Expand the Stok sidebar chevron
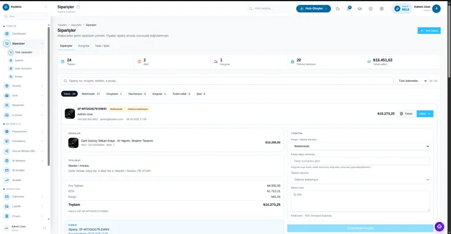451x234 pixels. pyautogui.click(x=42, y=95)
